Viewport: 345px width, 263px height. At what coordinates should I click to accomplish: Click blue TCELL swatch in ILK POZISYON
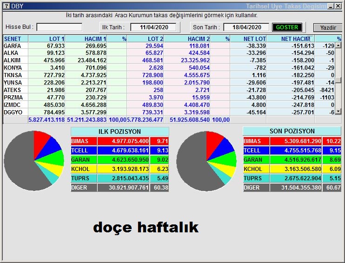point(84,151)
